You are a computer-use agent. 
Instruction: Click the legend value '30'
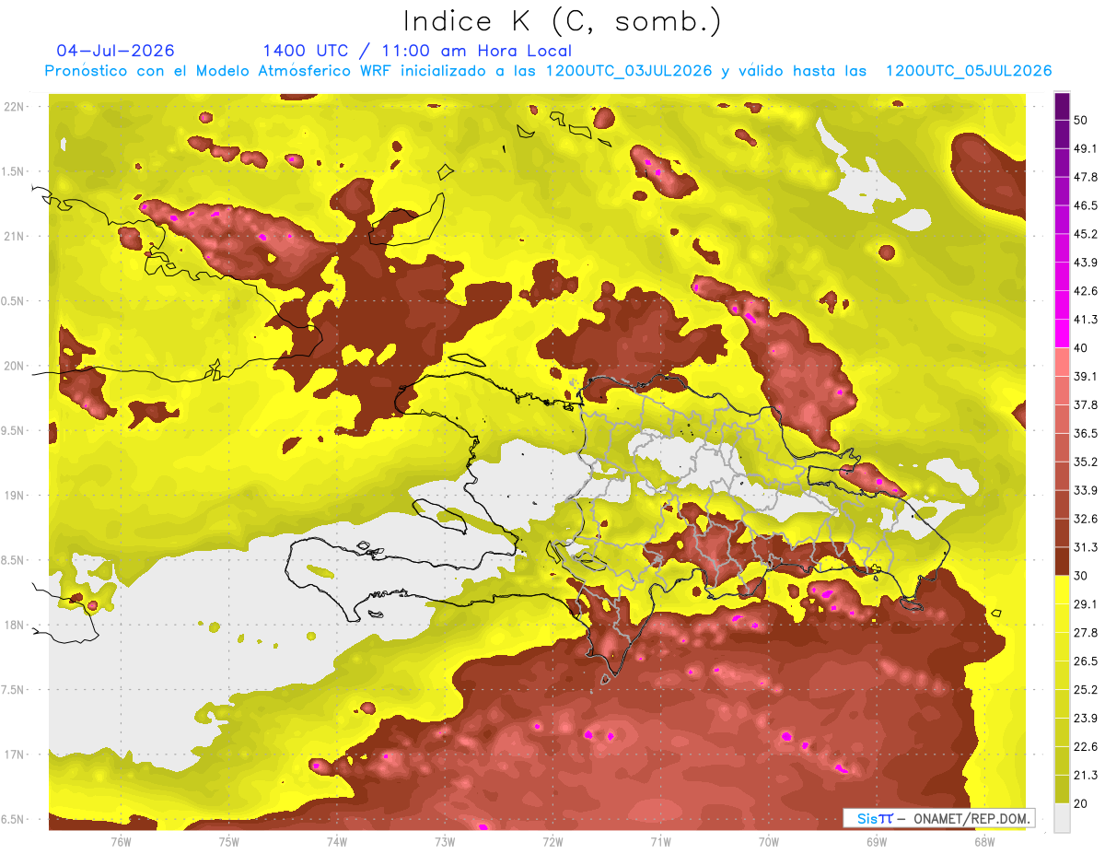point(1080,576)
